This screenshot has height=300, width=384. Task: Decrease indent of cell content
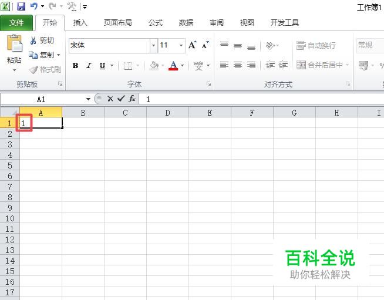tap(270, 65)
